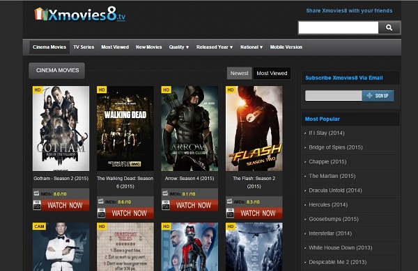Click the plus icon on Sign Up button
Viewport: 418px width, 271px height.
(x=369, y=95)
